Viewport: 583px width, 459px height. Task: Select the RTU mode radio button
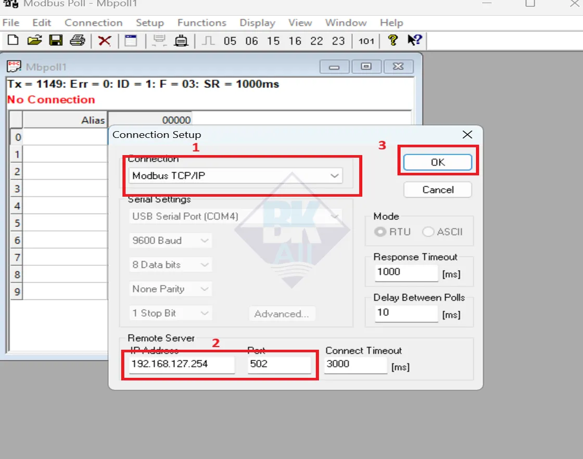point(381,232)
